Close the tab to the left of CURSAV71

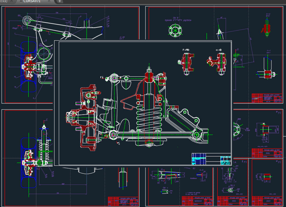(12, 1)
